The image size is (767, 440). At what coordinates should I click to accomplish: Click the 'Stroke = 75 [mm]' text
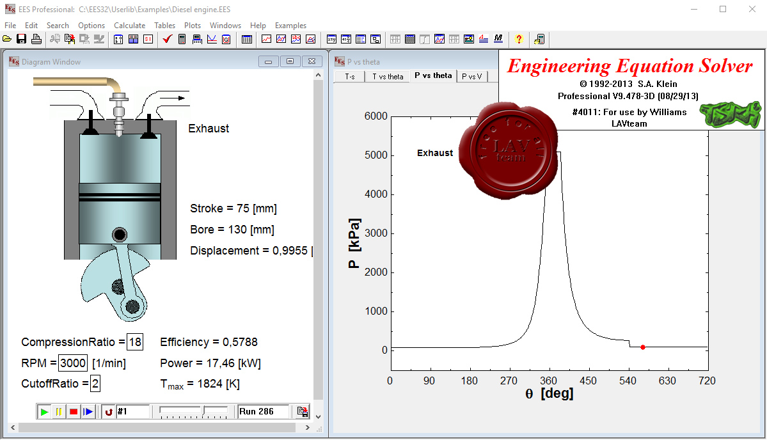pos(233,208)
